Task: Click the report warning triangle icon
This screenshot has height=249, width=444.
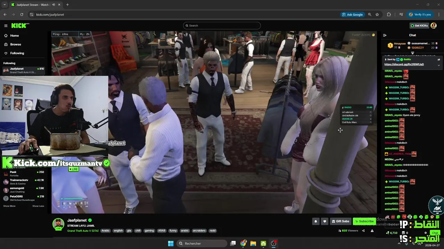Action: tap(372, 231)
